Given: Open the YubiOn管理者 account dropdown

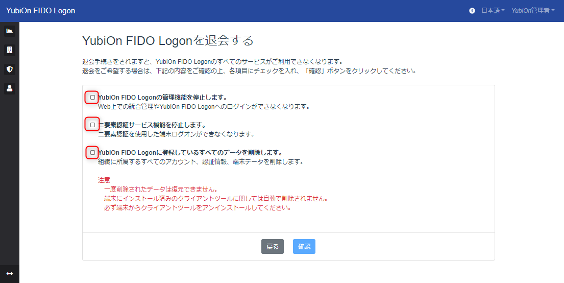Looking at the screenshot, I should click(x=533, y=11).
